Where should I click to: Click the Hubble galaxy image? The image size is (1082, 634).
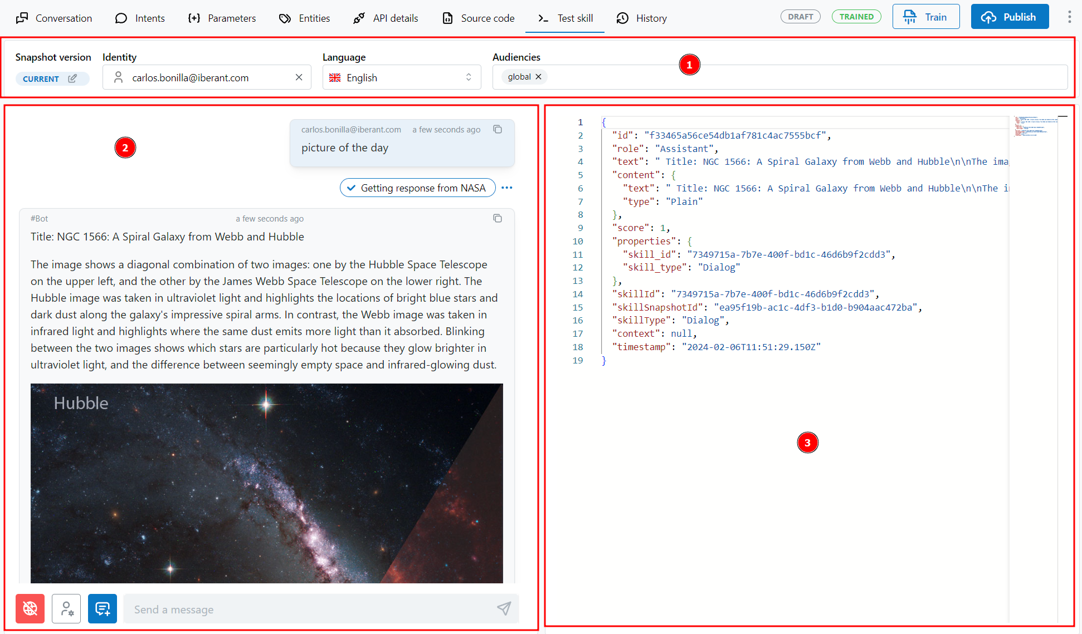coord(266,483)
